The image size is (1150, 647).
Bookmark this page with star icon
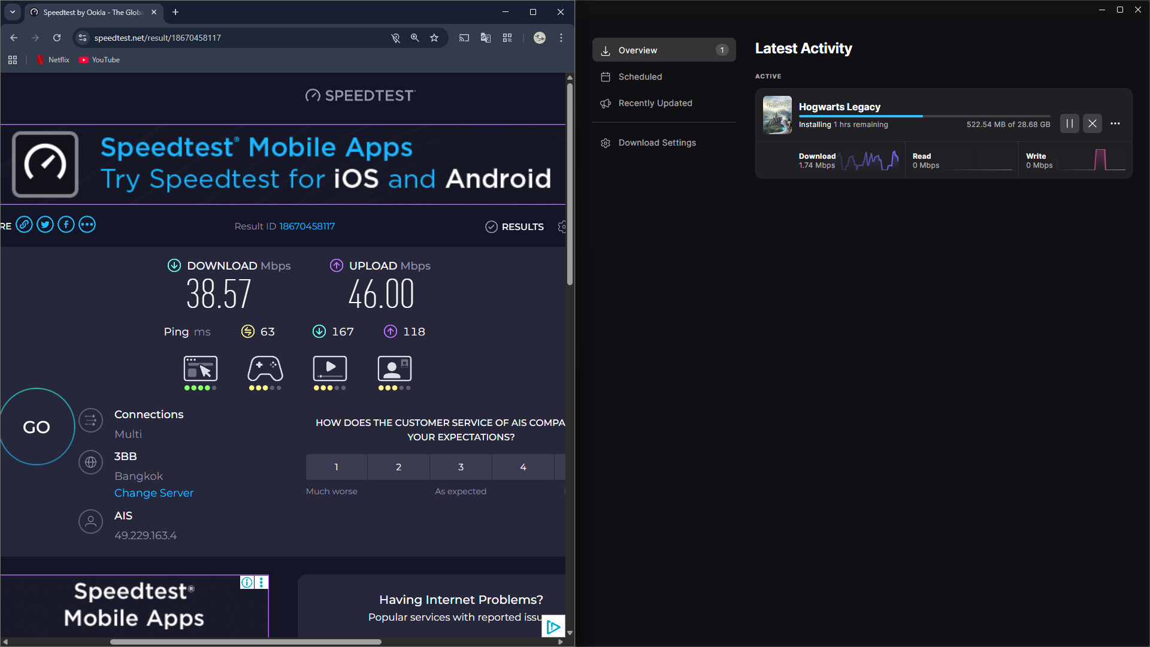tap(434, 38)
